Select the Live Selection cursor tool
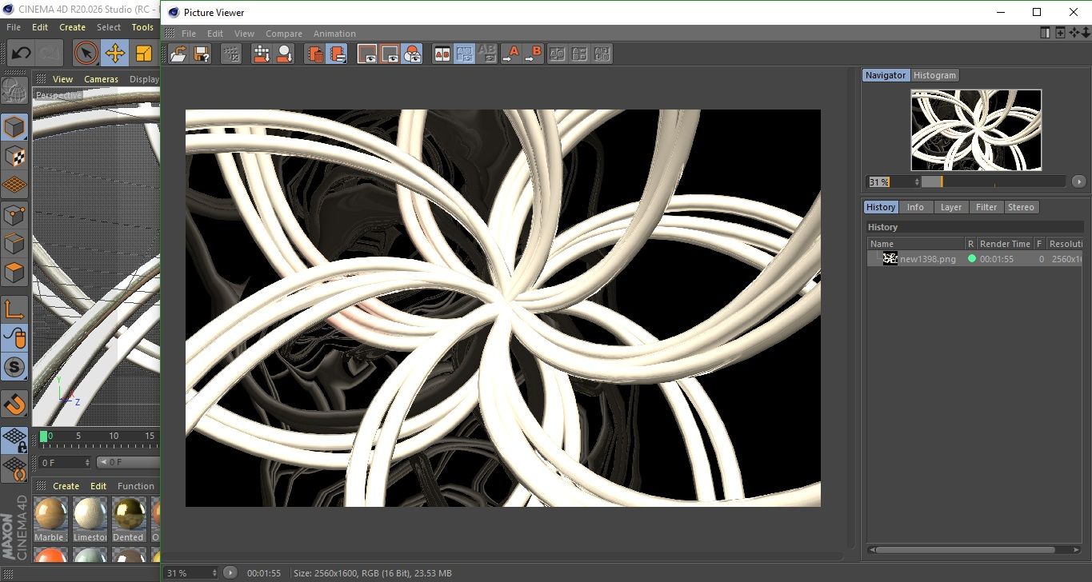This screenshot has height=582, width=1092. coord(86,54)
